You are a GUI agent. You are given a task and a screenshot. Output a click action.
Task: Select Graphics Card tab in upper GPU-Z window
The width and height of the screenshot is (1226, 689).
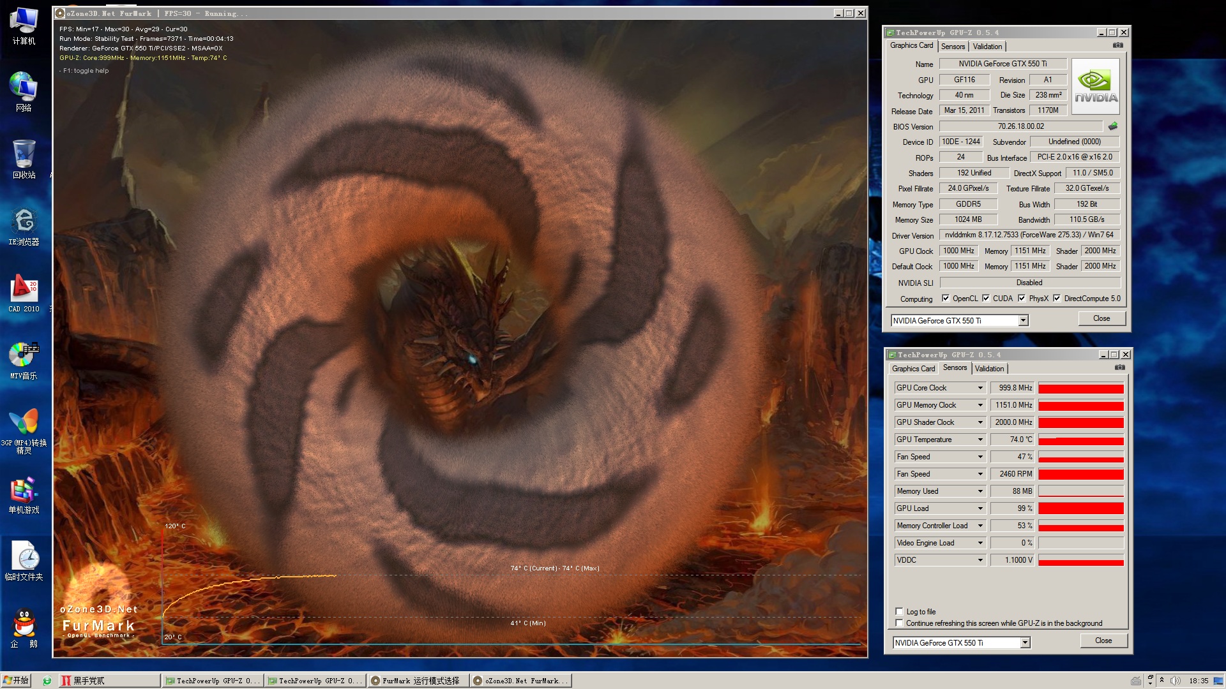coord(911,46)
